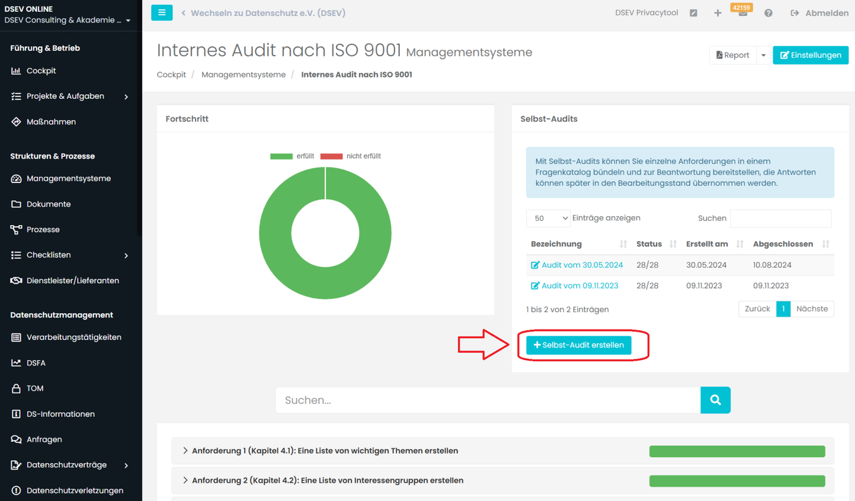This screenshot has height=501, width=855.
Task: Click the edit note icon beside DSEV Privacytool
Action: coord(693,13)
